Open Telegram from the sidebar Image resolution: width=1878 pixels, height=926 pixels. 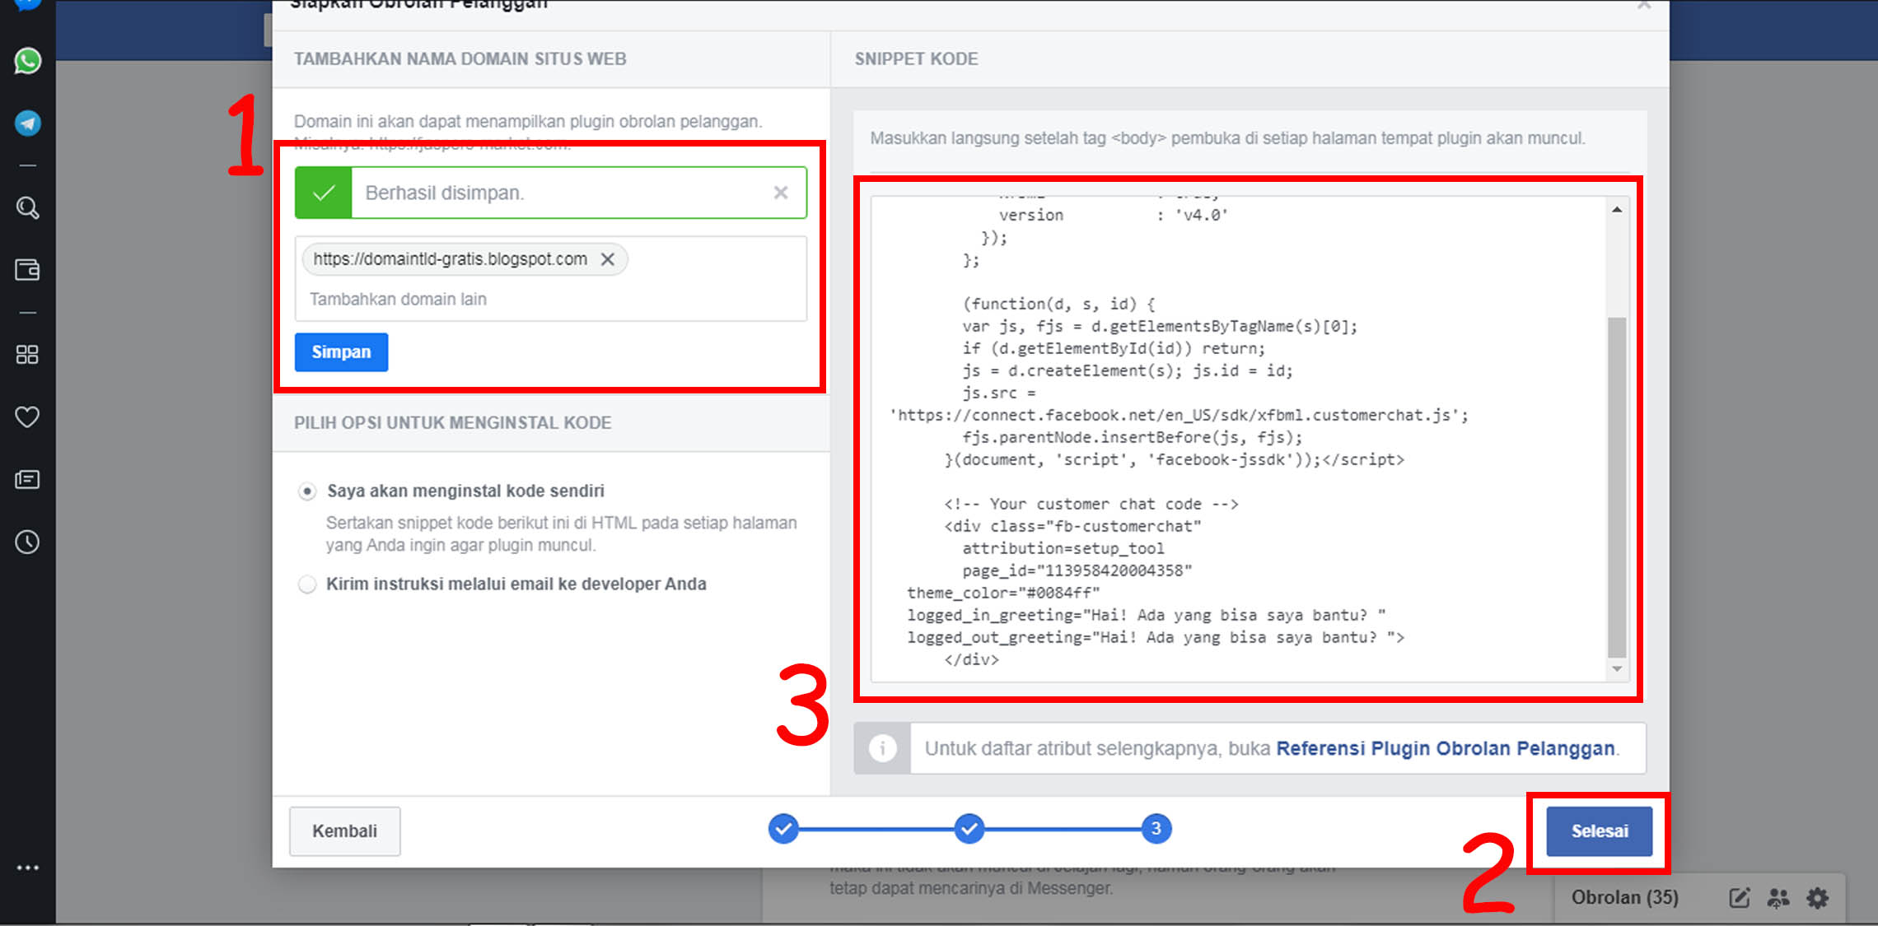pyautogui.click(x=27, y=123)
